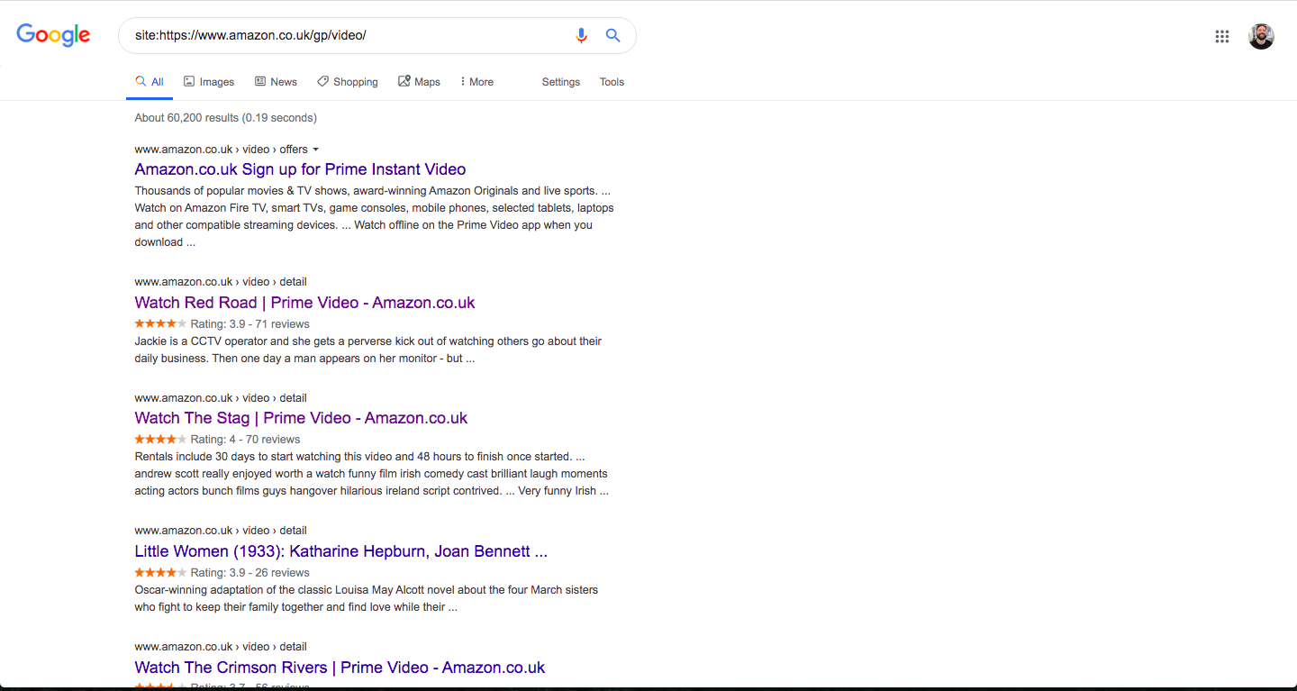The image size is (1297, 691).
Task: Open the Watch Red Road result
Action: tap(304, 303)
